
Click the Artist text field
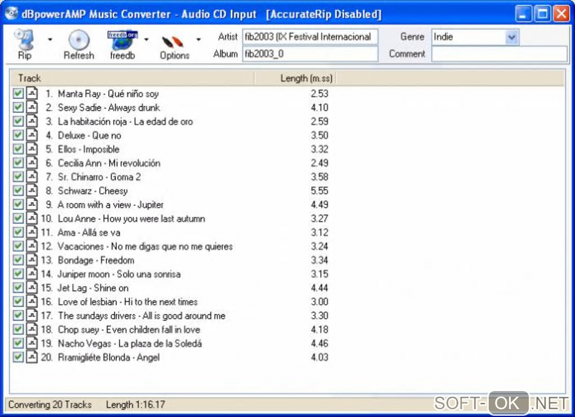(310, 37)
